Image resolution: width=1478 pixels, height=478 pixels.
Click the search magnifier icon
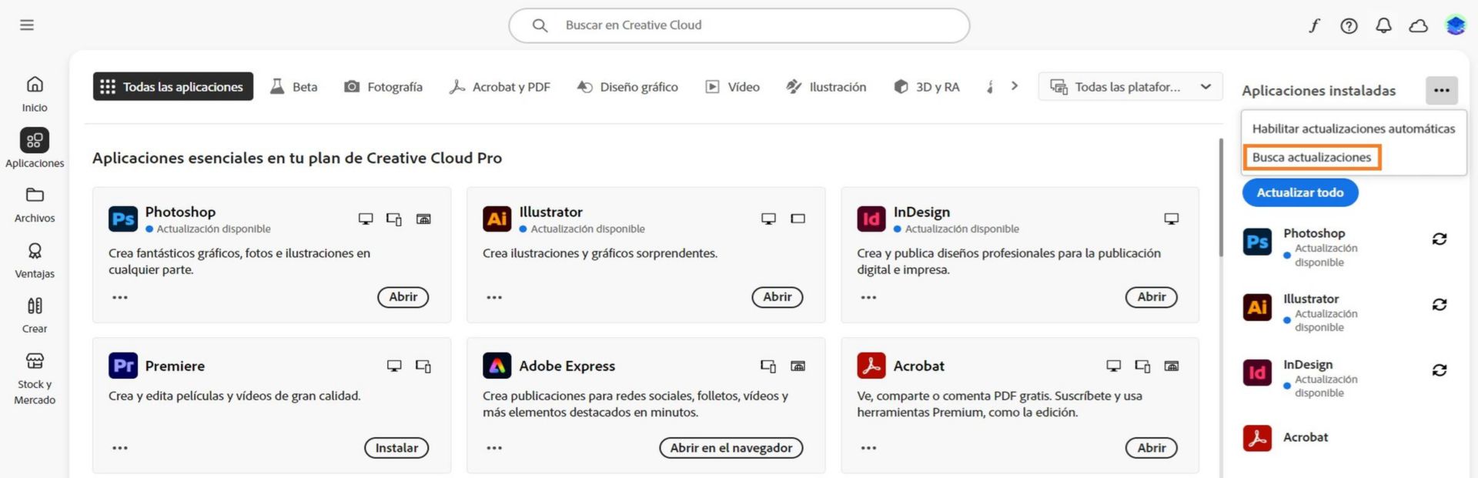[540, 25]
